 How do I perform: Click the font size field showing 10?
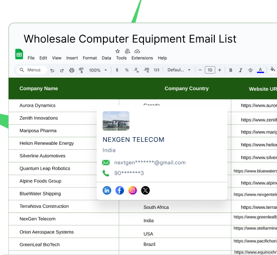[x=210, y=70]
